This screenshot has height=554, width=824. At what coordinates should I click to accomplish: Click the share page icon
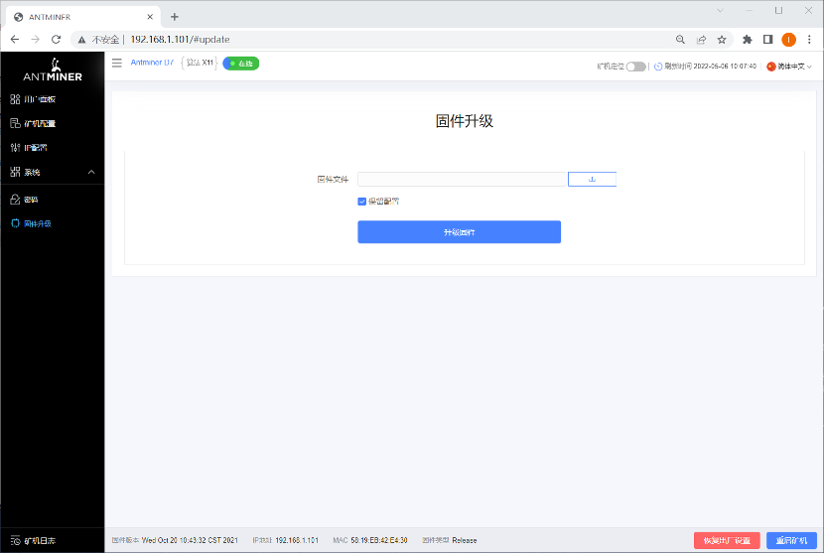click(x=701, y=40)
